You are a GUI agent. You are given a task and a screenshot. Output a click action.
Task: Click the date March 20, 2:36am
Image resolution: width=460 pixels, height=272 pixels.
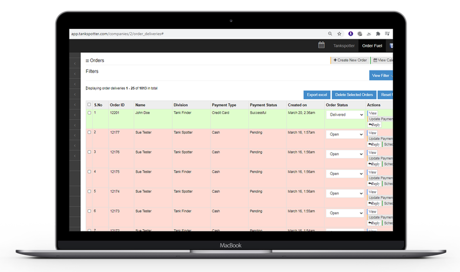pos(301,113)
